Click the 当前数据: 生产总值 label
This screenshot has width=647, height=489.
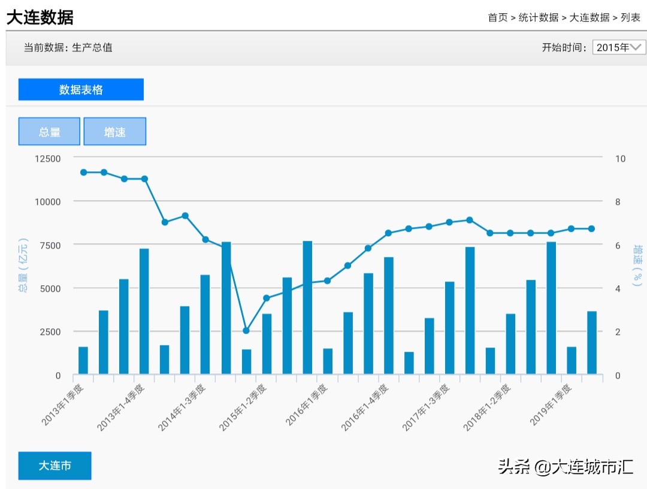click(x=68, y=47)
